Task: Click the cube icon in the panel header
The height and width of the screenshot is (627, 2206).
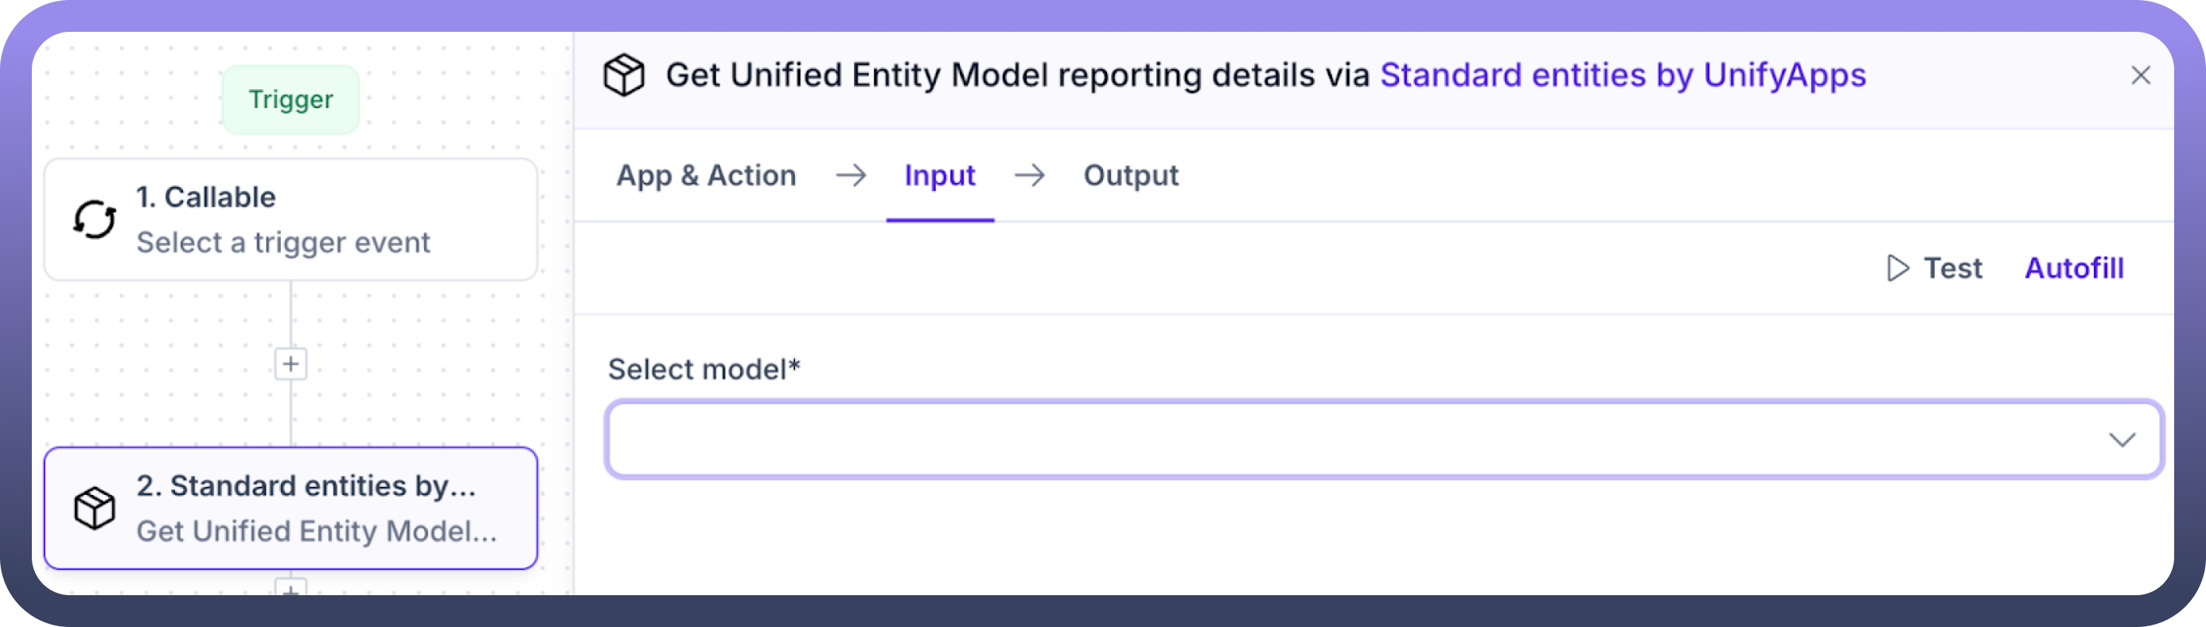Action: pos(624,76)
